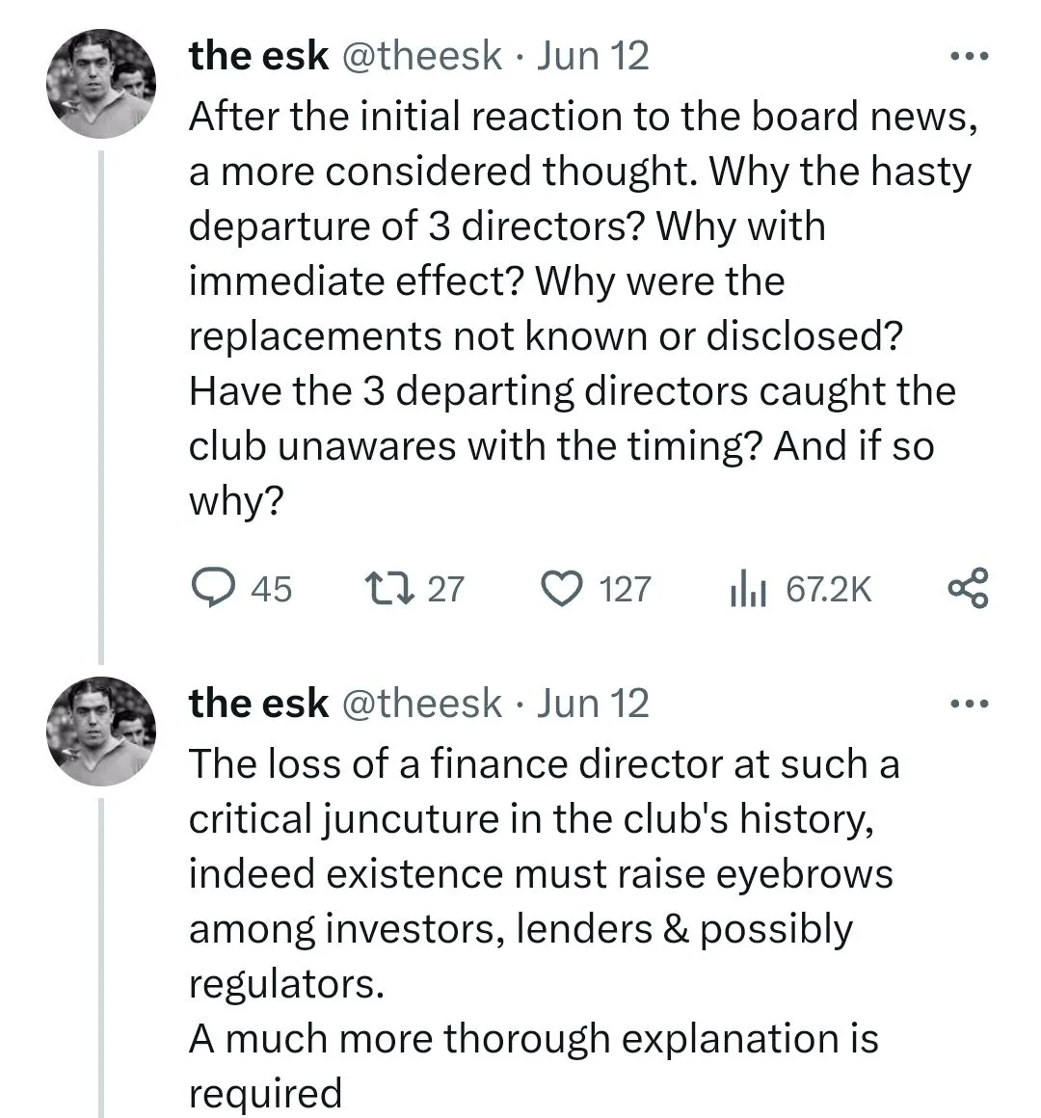This screenshot has height=1118, width=1041.
Task: Click 'the esk' display name on first tweet
Action: pyautogui.click(x=258, y=56)
